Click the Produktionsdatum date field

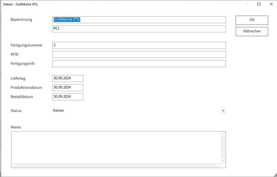(67, 87)
